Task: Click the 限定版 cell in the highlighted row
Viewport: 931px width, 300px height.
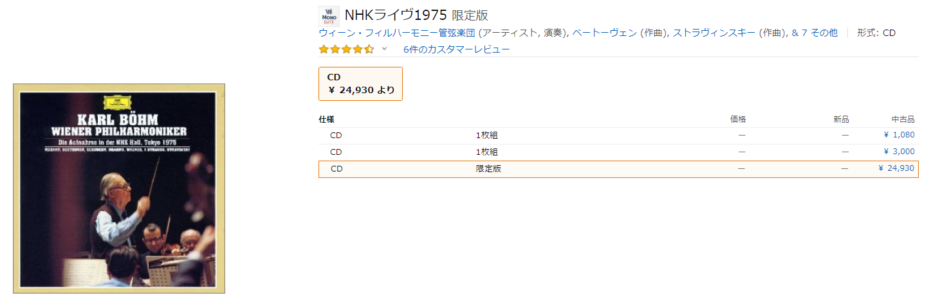Action: 488,168
